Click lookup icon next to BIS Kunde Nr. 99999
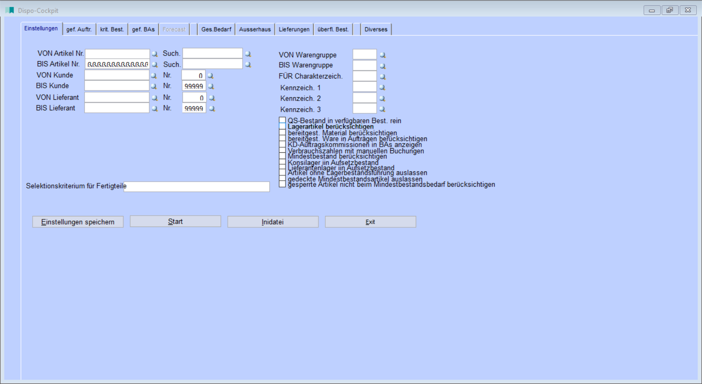This screenshot has height=384, width=702. click(211, 87)
